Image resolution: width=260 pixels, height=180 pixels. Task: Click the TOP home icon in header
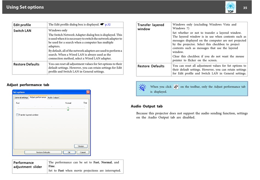point(230,7)
